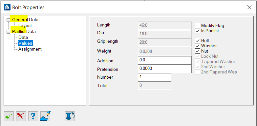
Task: Collapse the General Data tree node
Action: (8, 20)
